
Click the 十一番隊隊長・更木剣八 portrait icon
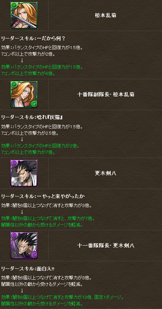click(x=24, y=246)
